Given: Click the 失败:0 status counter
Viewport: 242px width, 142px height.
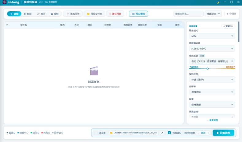Looking at the screenshot, I should 45,133.
